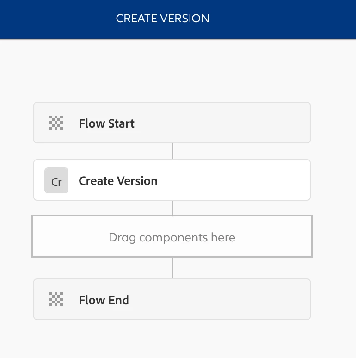Click the Cr icon of Create Version step
Viewport: 356px width, 358px height.
56,180
